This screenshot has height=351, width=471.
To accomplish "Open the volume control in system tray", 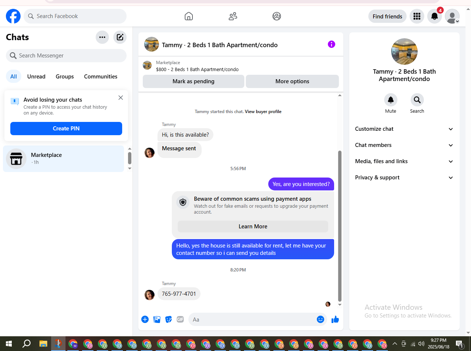I will [x=421, y=344].
